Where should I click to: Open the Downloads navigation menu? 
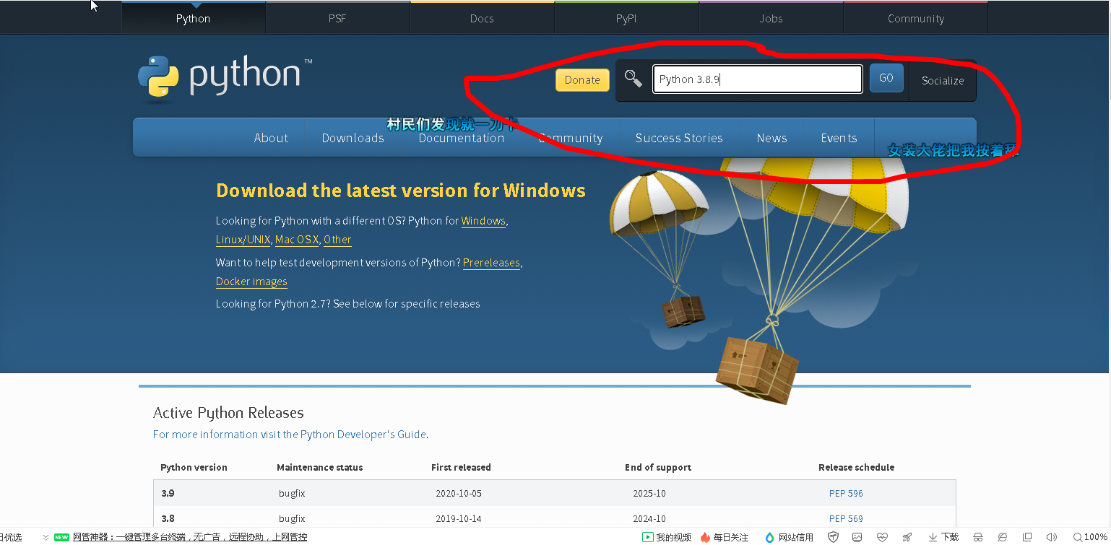coord(353,138)
